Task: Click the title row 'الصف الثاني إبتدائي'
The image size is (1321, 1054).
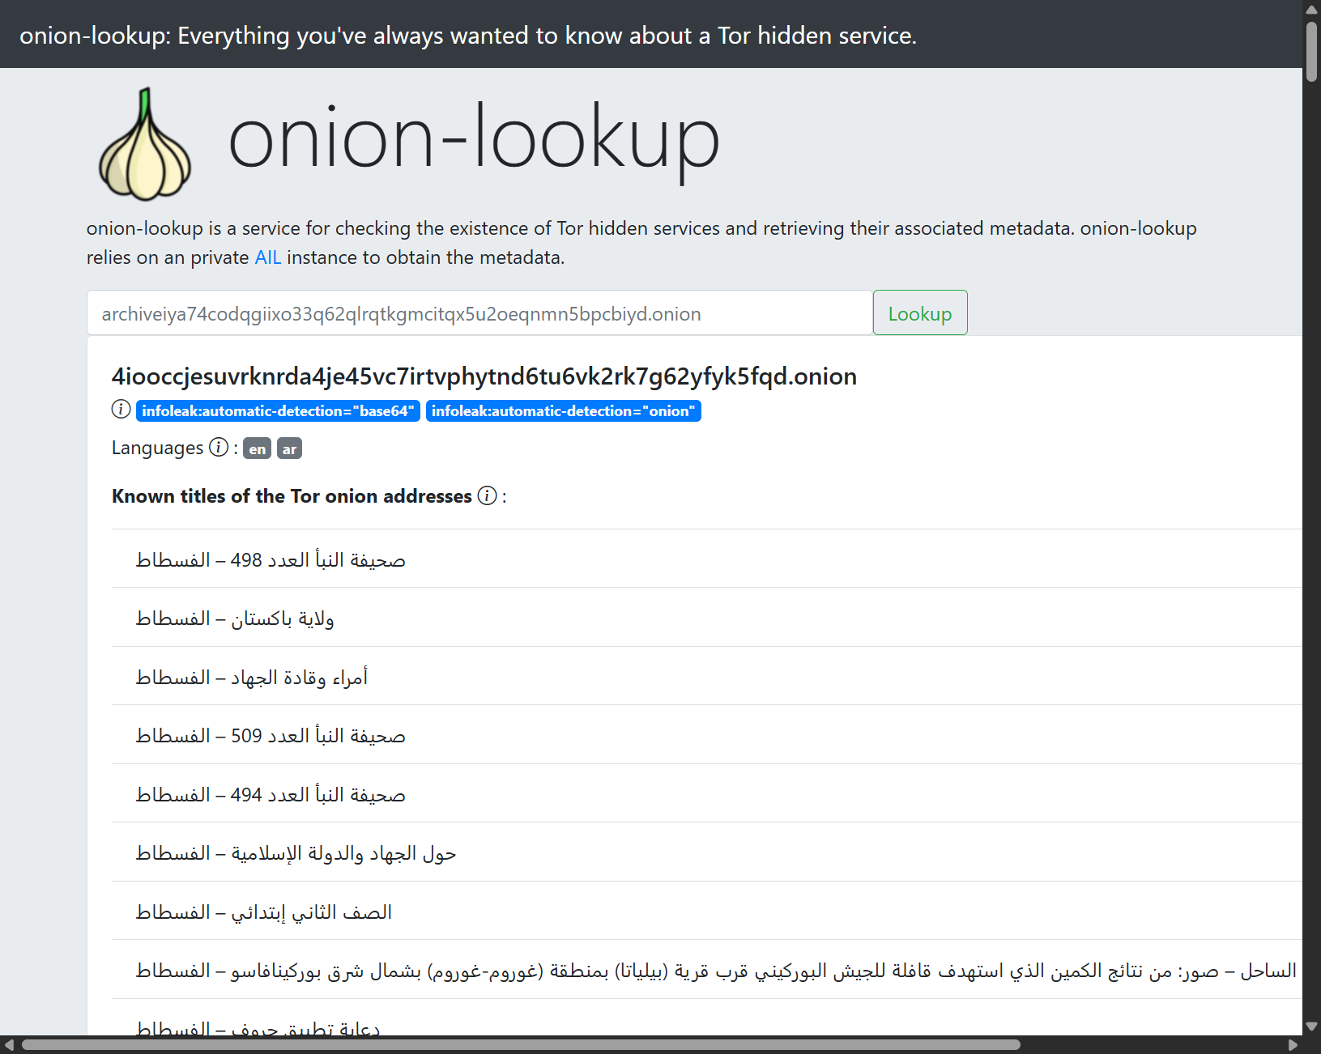Action: pos(706,911)
